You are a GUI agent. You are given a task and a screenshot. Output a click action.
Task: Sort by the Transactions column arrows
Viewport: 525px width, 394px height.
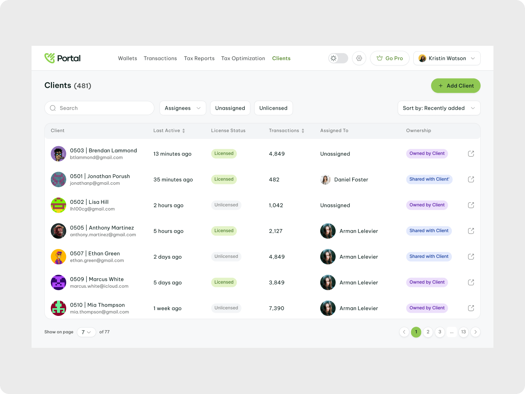click(x=303, y=130)
